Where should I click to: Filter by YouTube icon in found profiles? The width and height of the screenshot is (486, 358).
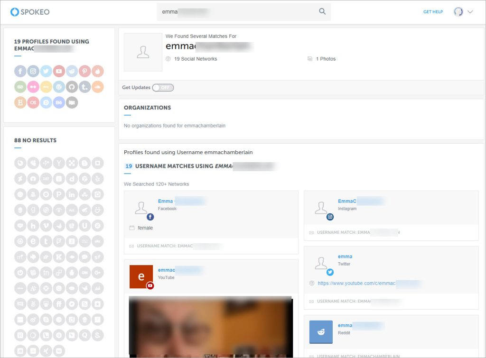59,71
